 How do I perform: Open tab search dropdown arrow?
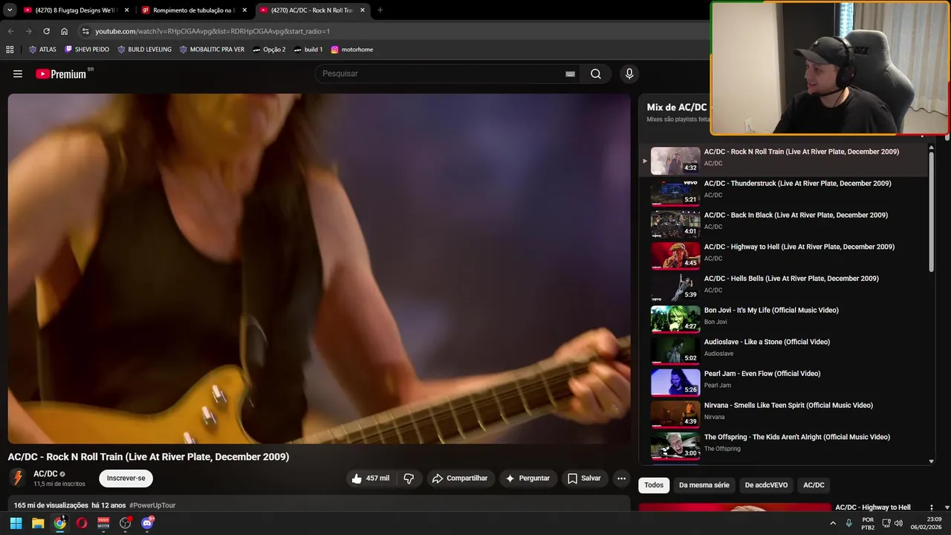point(10,10)
